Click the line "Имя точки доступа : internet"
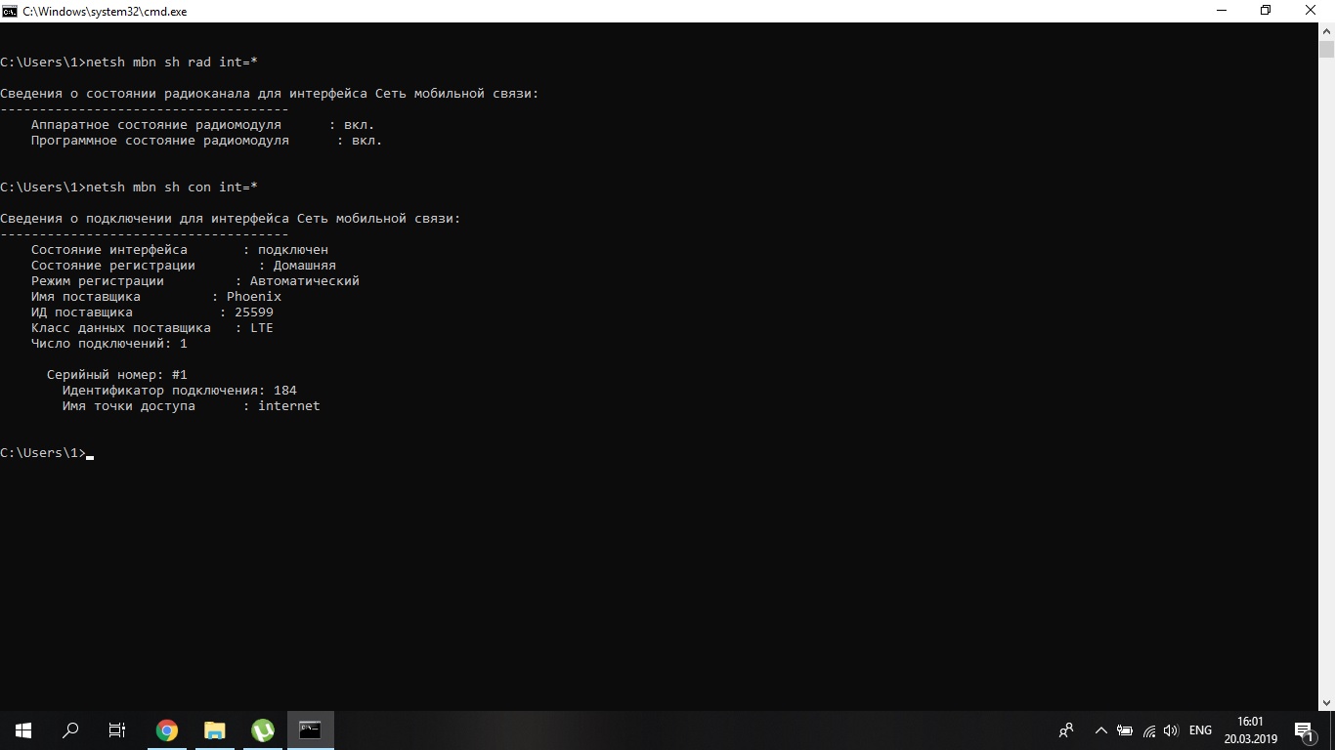Image resolution: width=1335 pixels, height=750 pixels. [192, 406]
